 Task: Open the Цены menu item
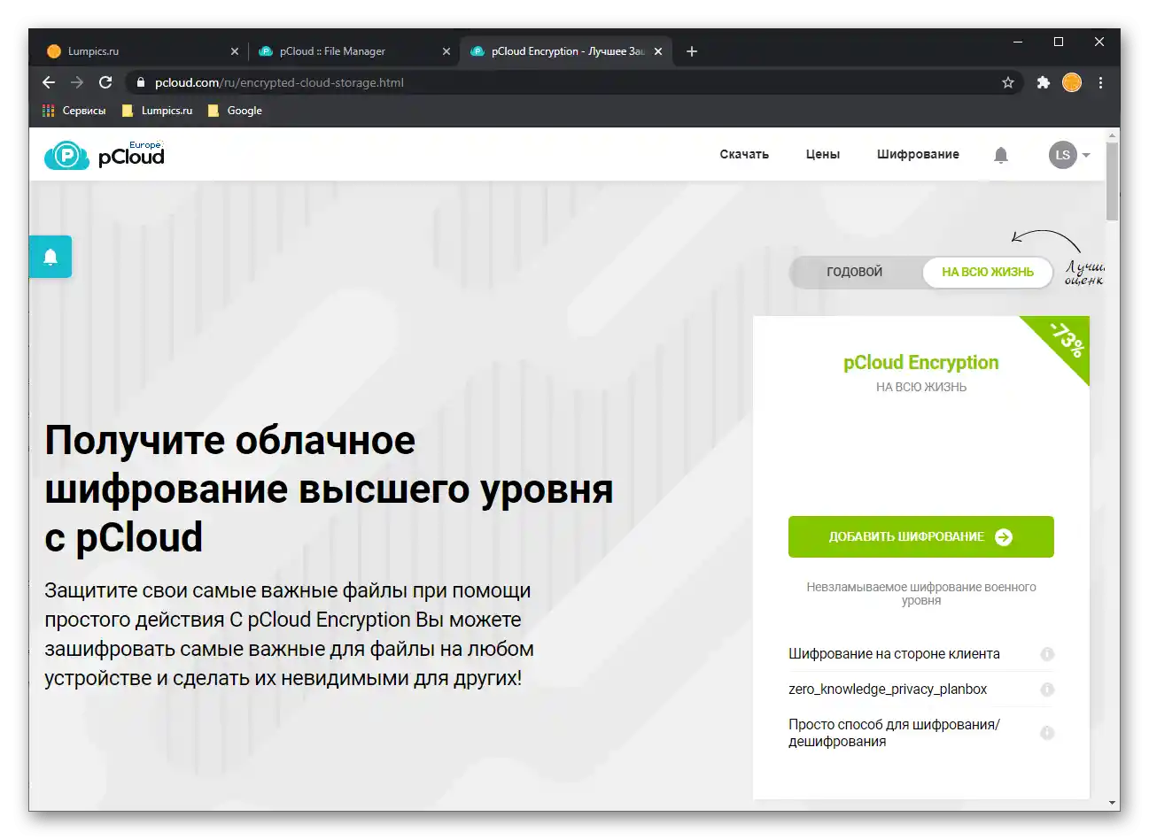pos(823,155)
